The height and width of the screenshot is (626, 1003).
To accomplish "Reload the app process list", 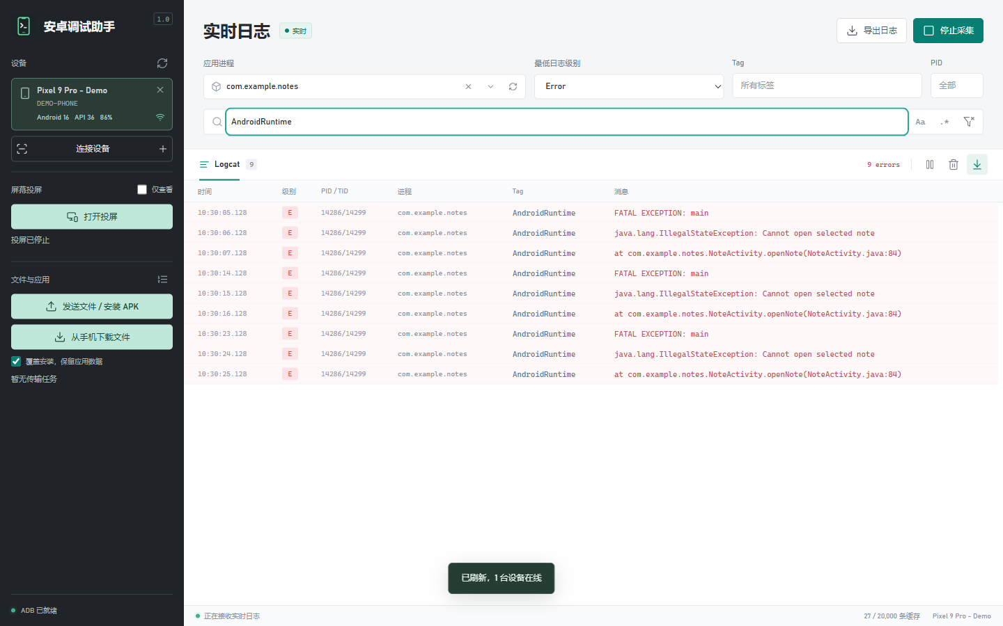I will tap(513, 87).
